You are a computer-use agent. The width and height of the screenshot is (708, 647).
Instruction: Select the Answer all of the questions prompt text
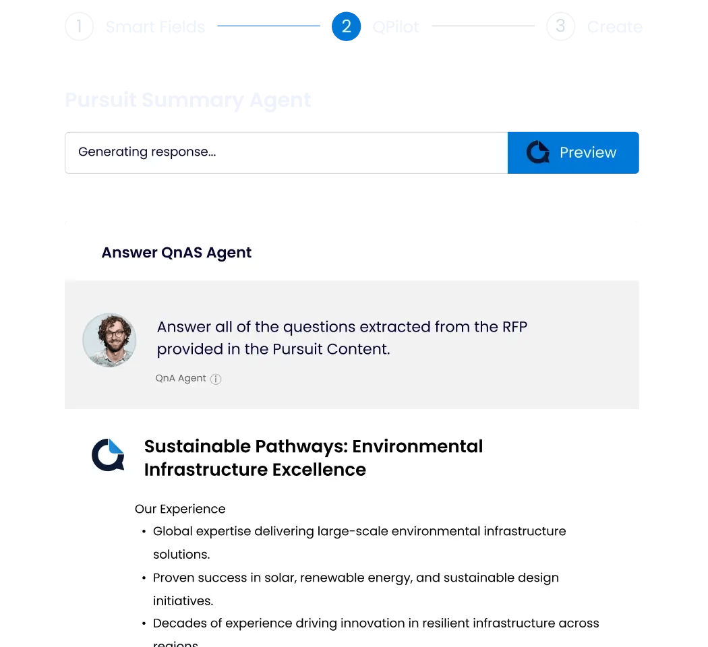click(x=342, y=338)
